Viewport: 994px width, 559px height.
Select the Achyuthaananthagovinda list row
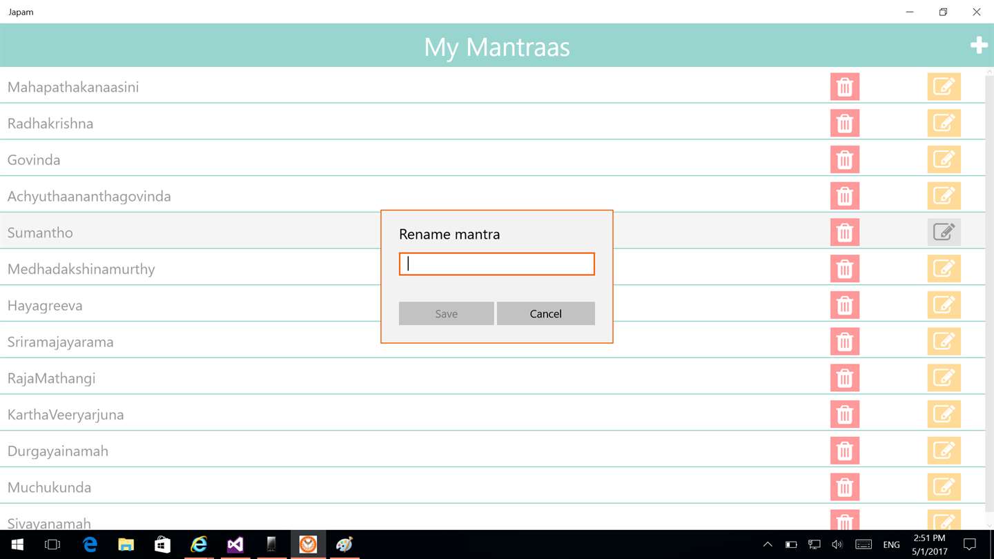[x=492, y=195]
